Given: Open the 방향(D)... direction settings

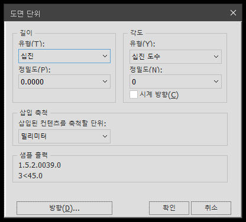Looking at the screenshot, I should (x=64, y=208).
